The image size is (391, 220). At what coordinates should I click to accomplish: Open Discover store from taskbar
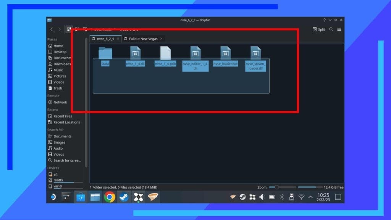pos(81,197)
